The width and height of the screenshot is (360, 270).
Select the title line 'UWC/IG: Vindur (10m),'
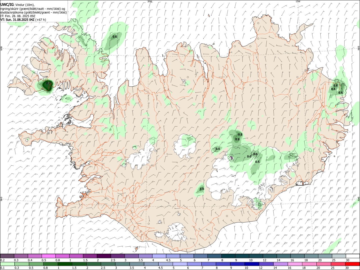[x=17, y=4]
